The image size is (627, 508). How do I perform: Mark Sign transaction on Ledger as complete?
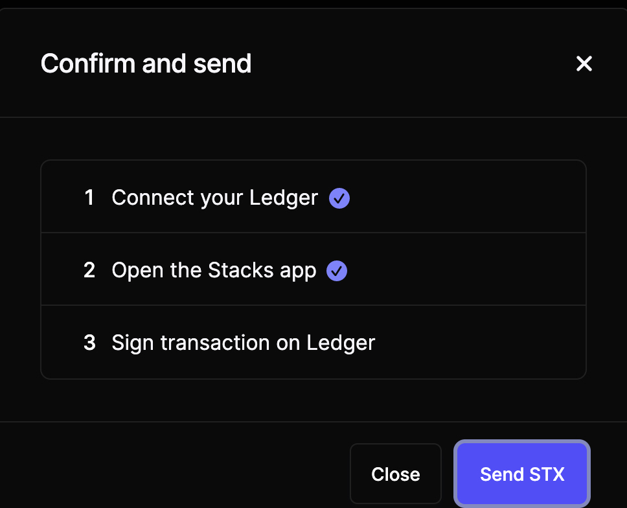244,343
